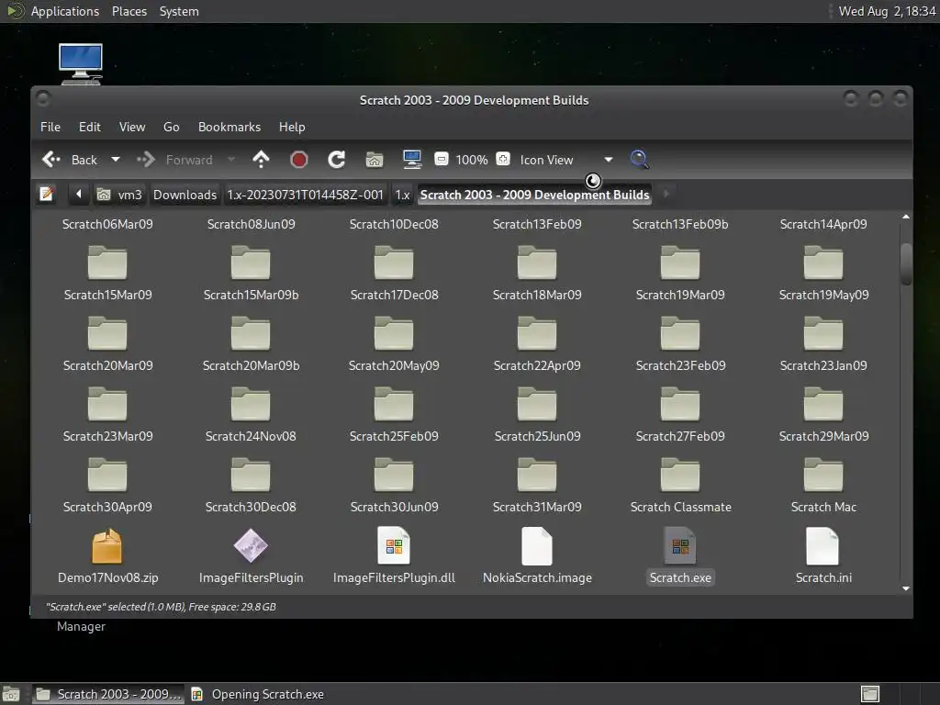Open the window menu button in title bar
Screen dimensions: 940x705
(43, 97)
